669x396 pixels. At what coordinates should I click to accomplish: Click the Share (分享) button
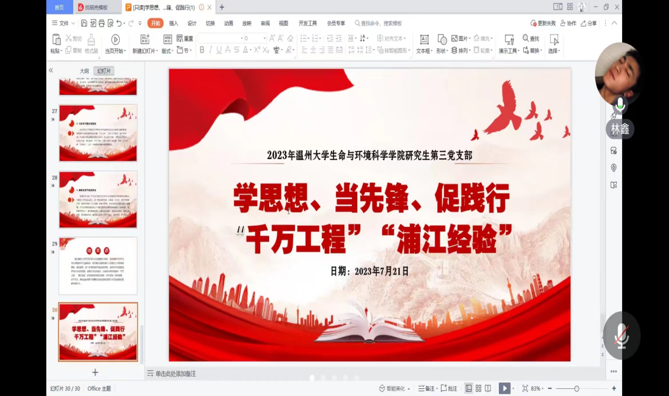[589, 23]
